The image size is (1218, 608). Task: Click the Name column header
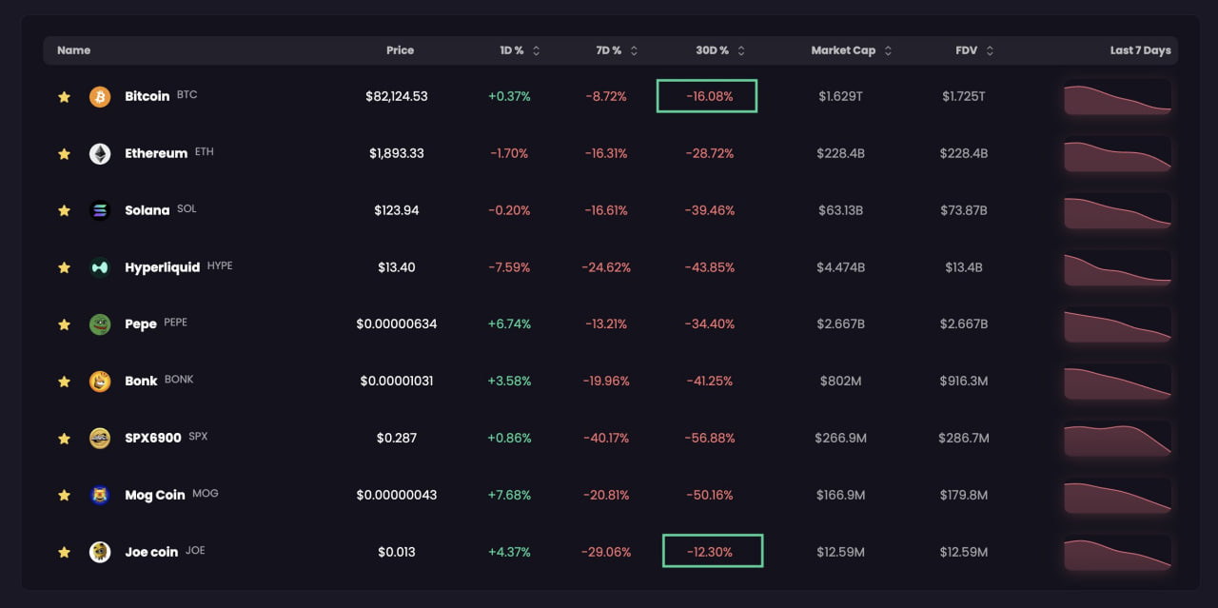point(73,50)
